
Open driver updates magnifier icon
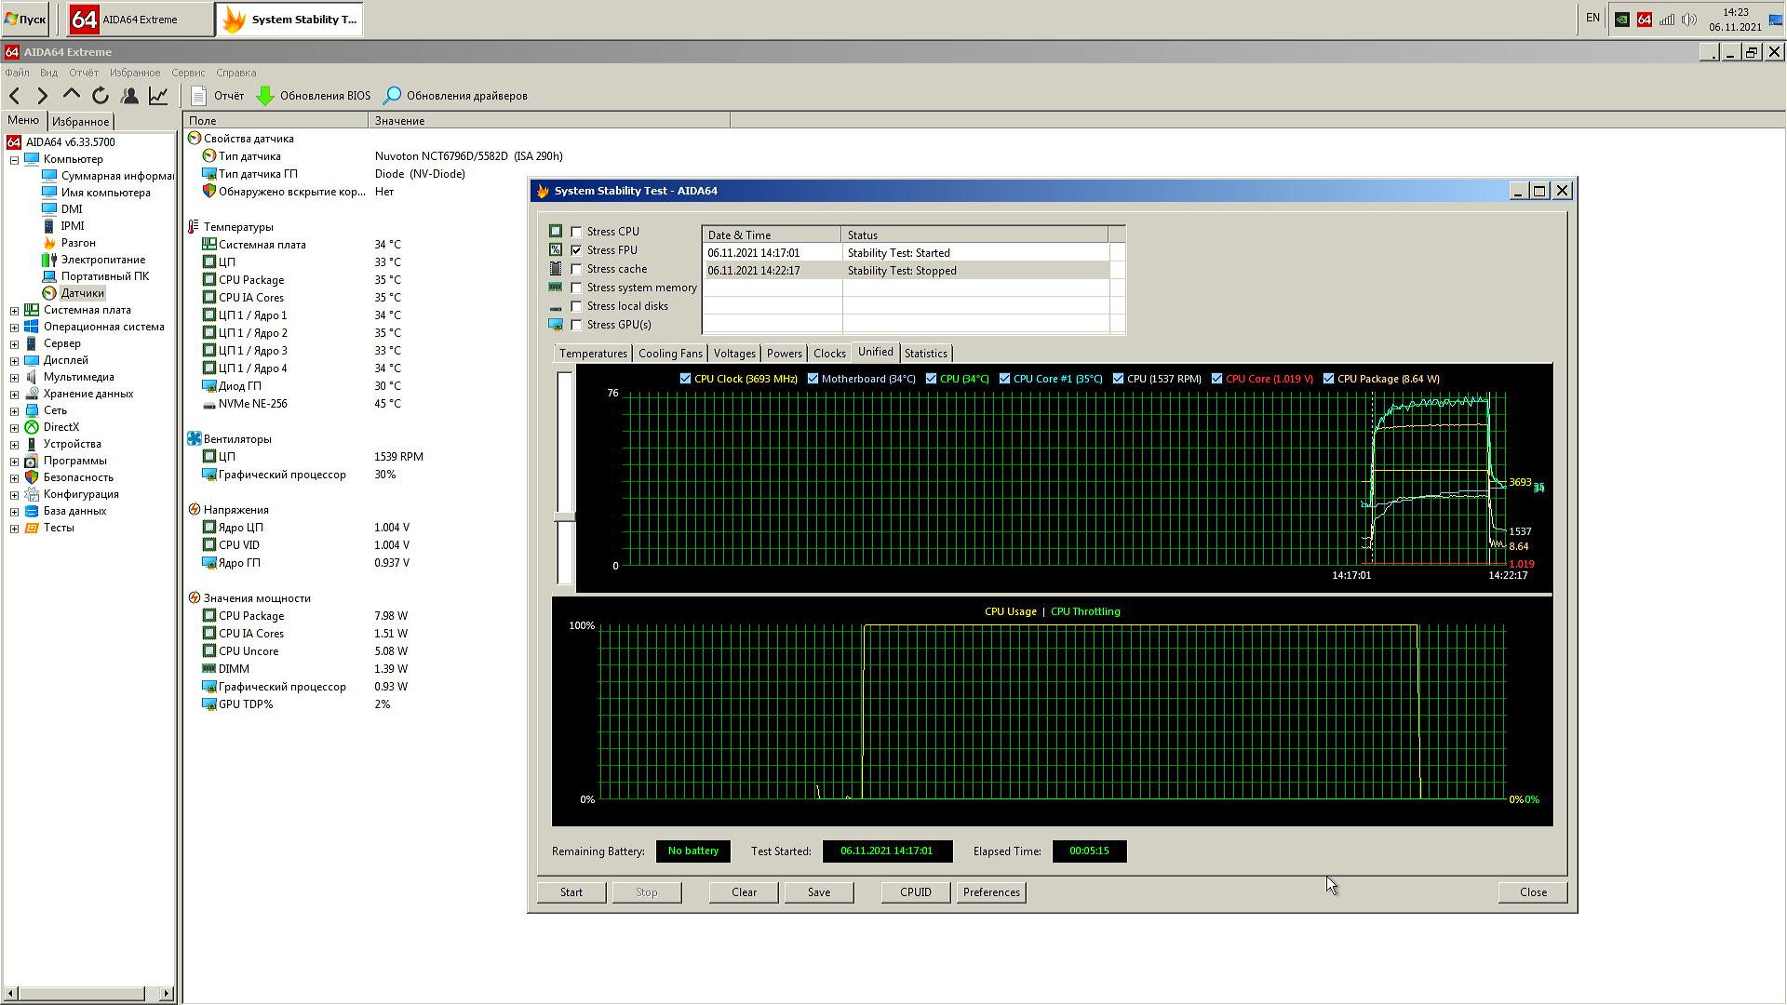click(x=393, y=96)
